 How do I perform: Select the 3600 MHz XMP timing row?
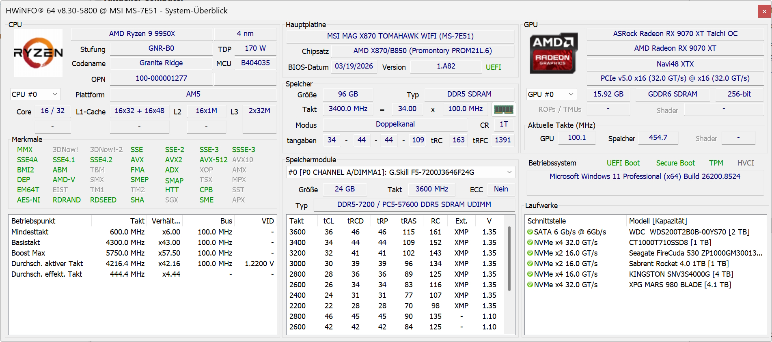pos(396,232)
